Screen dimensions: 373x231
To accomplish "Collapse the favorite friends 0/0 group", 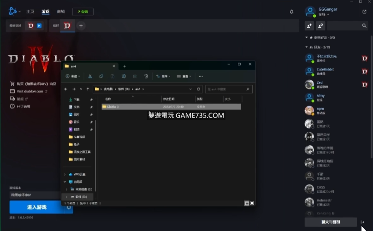I will pyautogui.click(x=320, y=38).
